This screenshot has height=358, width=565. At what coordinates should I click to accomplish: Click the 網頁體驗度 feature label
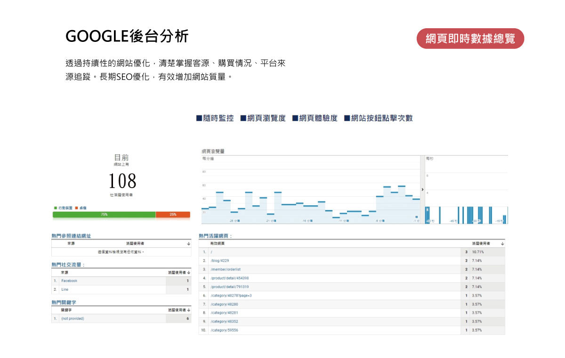tap(315, 118)
